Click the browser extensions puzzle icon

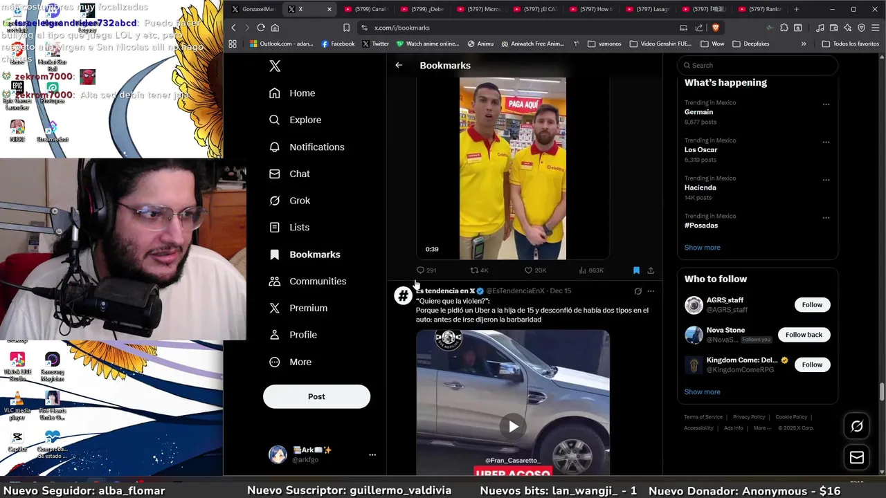coord(784,28)
